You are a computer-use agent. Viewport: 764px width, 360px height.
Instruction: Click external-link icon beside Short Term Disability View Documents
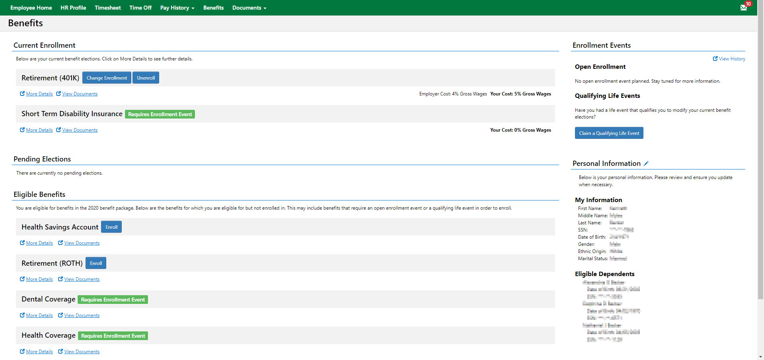pos(58,130)
